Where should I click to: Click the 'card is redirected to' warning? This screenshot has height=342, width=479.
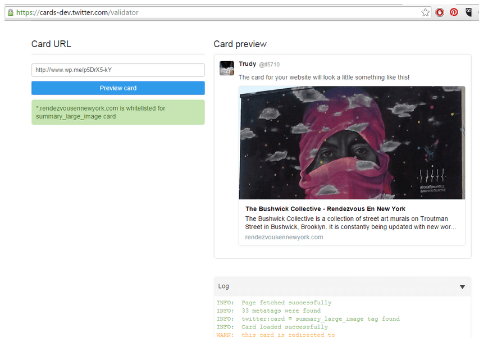288,335
